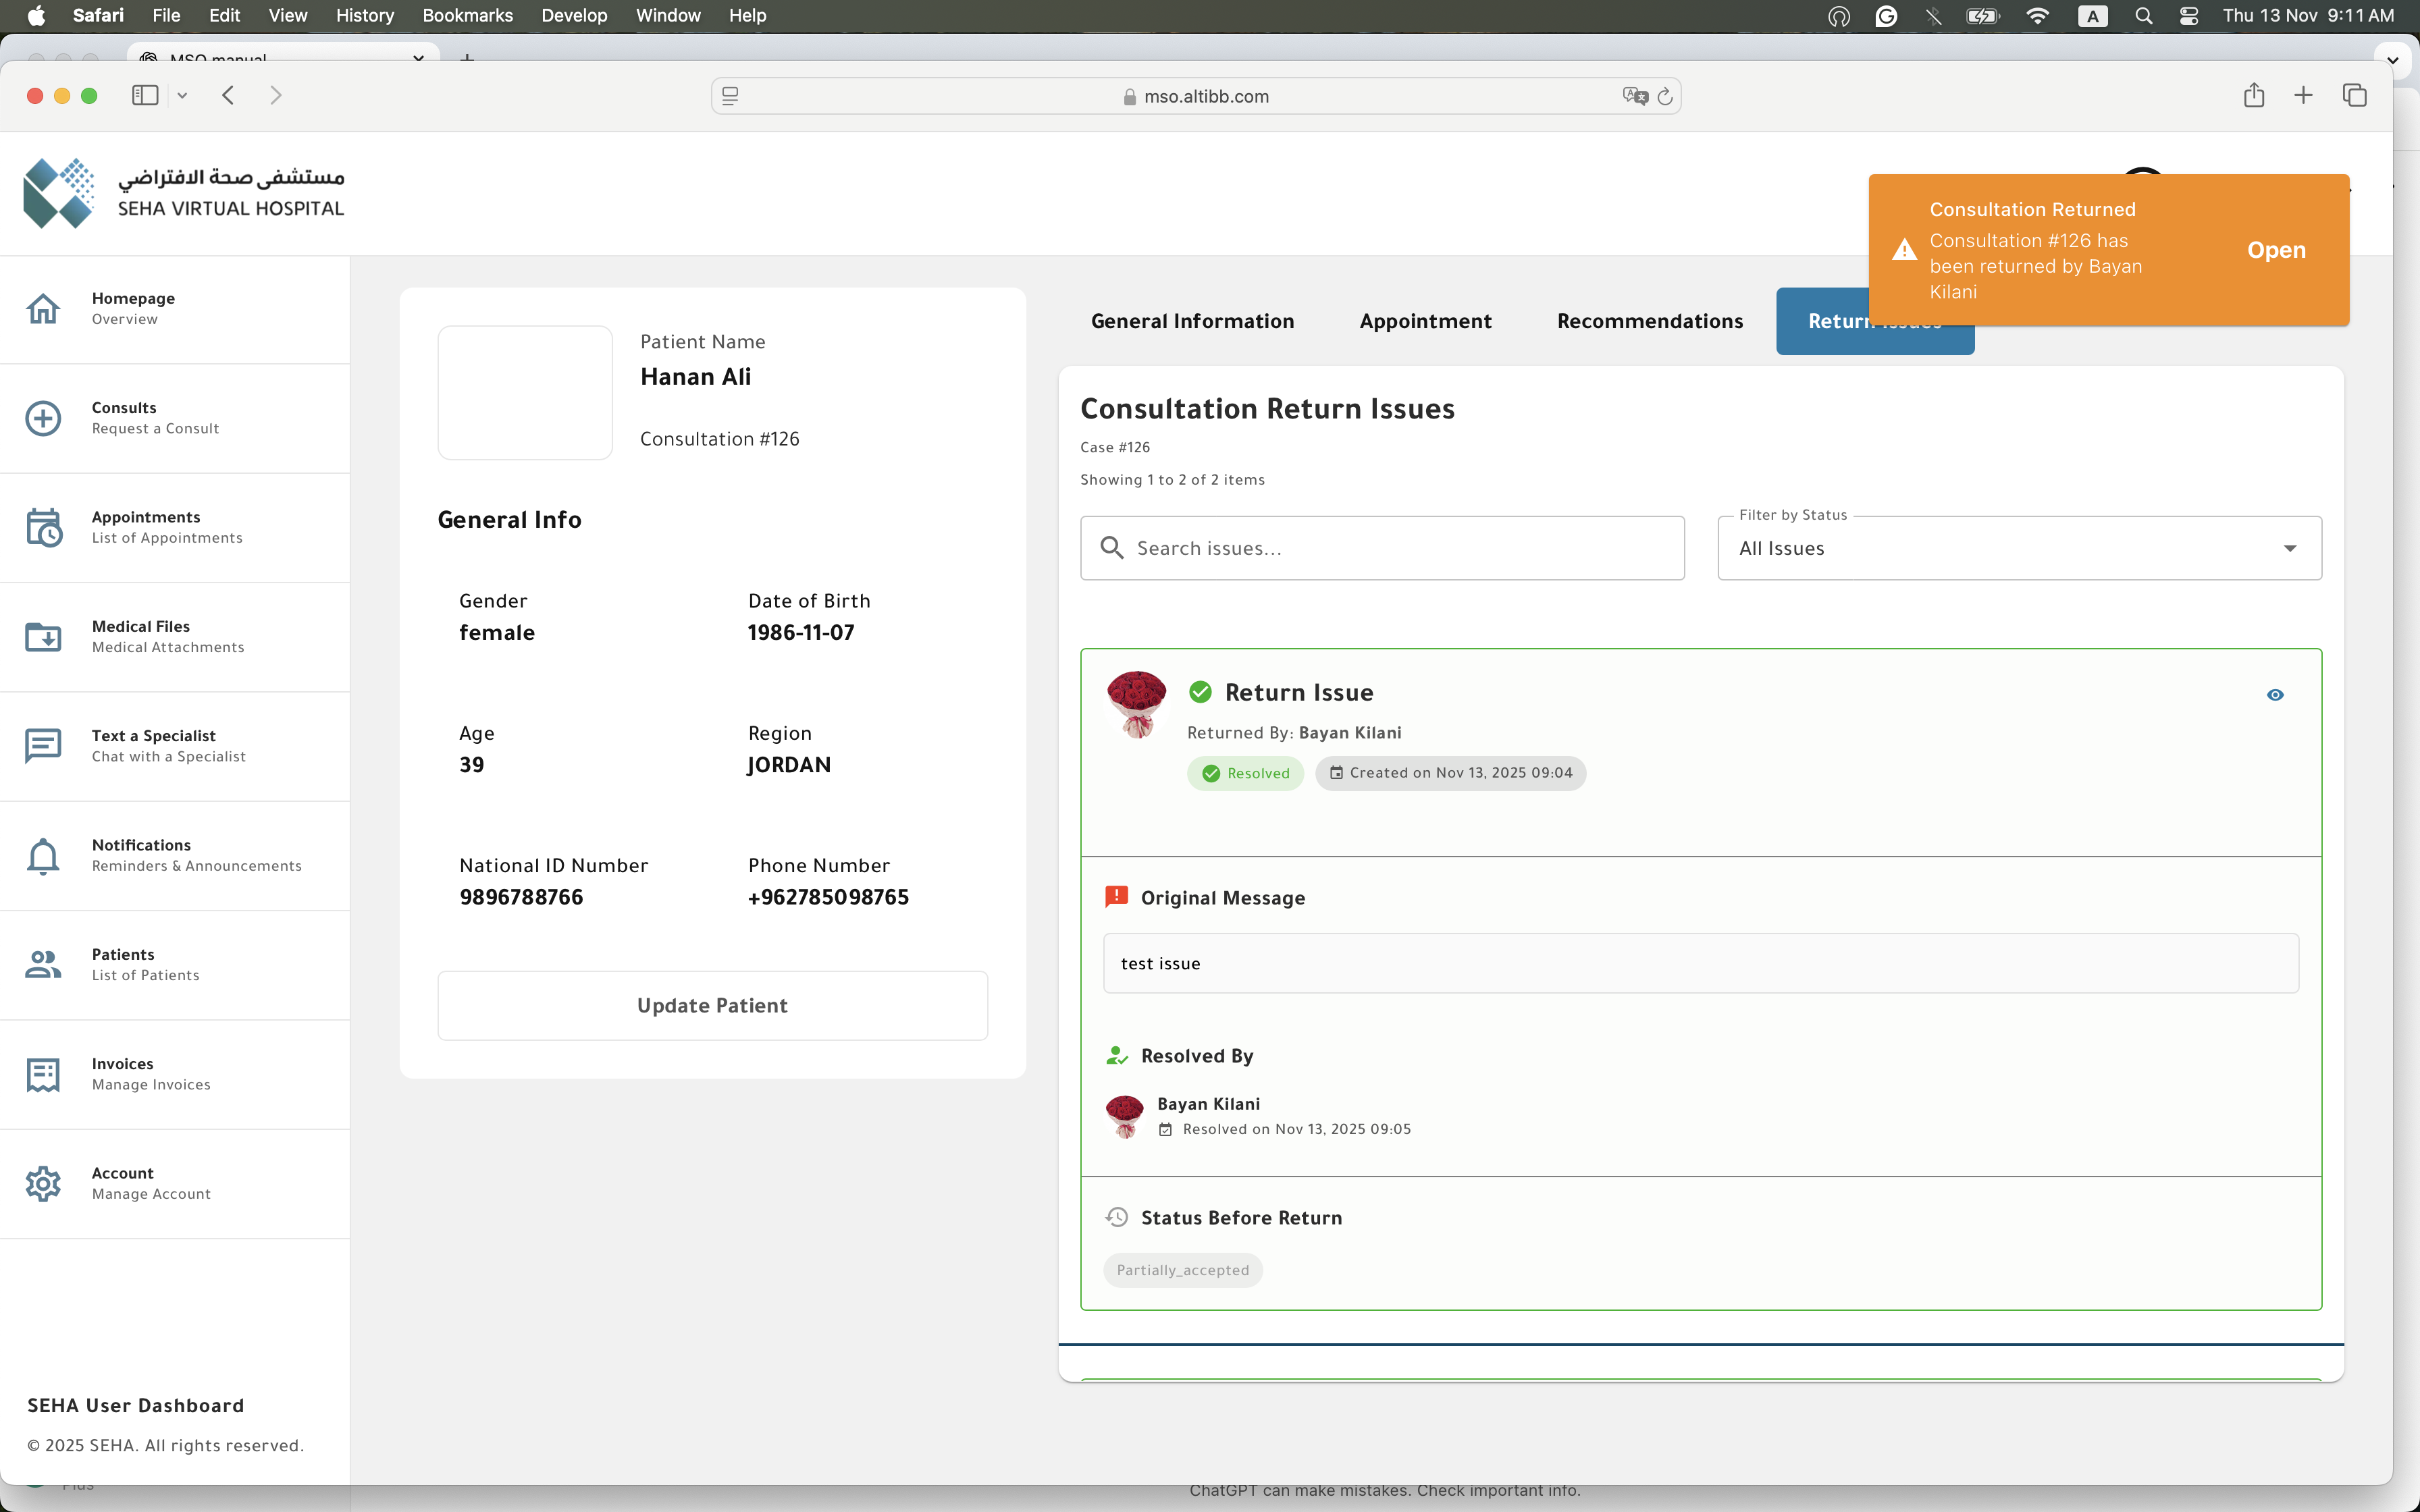Click the Notifications bell icon
The height and width of the screenshot is (1512, 2420).
tap(43, 856)
